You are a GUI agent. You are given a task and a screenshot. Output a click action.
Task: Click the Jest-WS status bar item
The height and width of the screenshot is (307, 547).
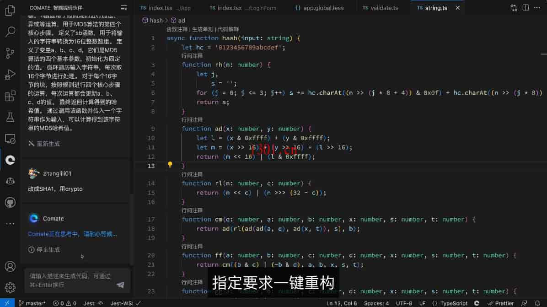125,303
